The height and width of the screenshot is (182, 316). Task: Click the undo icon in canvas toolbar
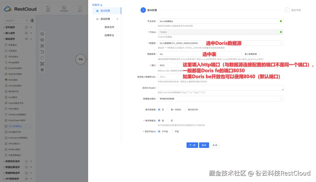[42, 51]
